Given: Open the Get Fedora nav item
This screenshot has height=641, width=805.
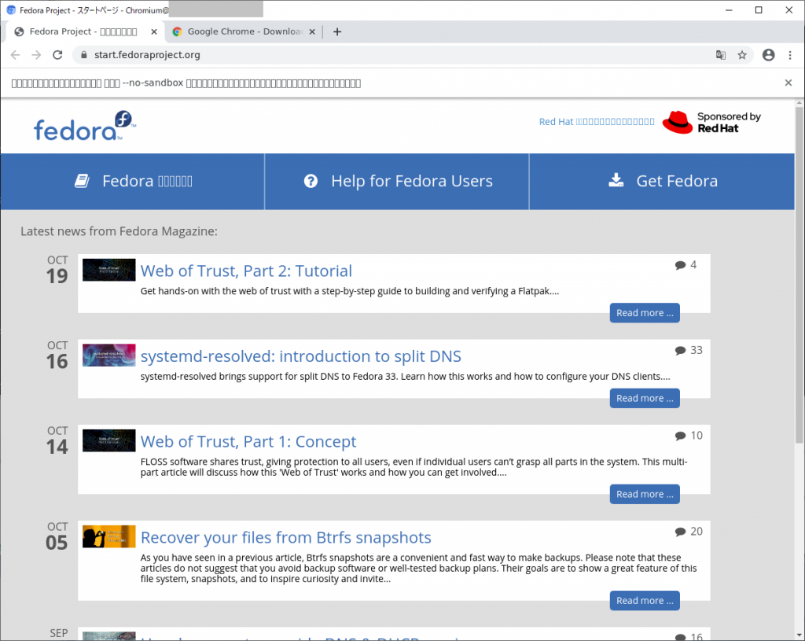Looking at the screenshot, I should pyautogui.click(x=662, y=182).
